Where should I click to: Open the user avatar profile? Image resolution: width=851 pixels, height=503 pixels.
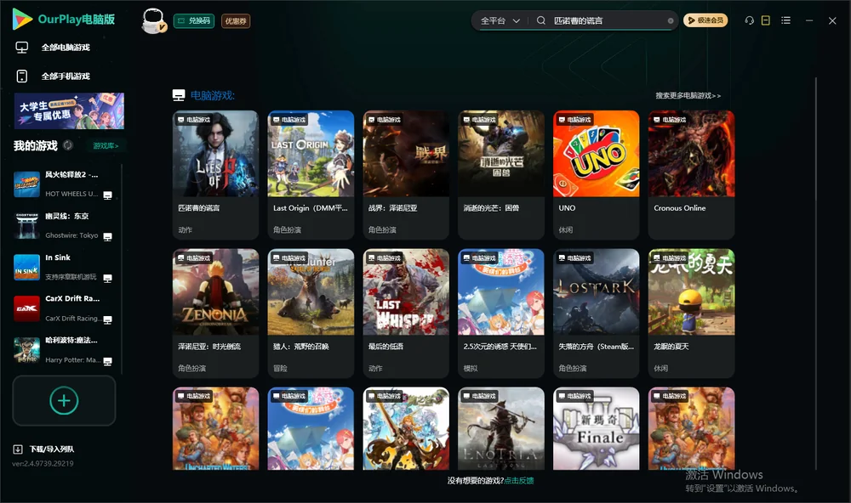coord(153,20)
